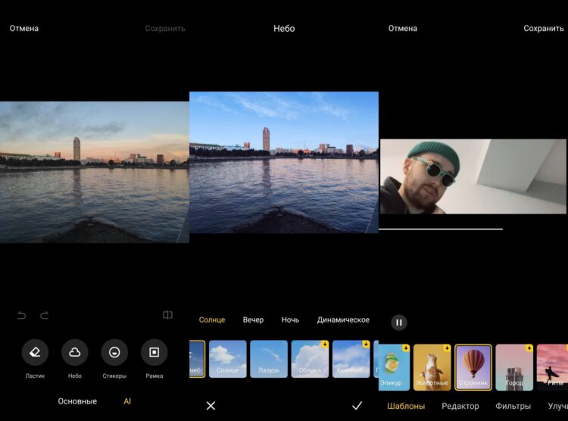This screenshot has height=421, width=568.
Task: Select the Динамическое sky category
Action: (343, 320)
